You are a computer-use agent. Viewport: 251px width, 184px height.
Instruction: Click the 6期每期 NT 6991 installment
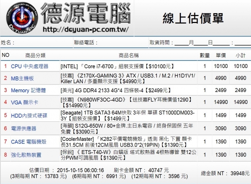(x=99, y=176)
